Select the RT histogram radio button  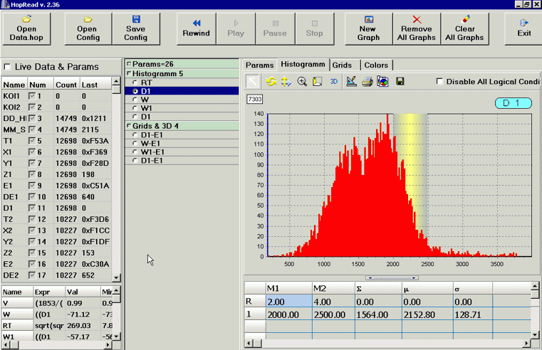coord(135,83)
